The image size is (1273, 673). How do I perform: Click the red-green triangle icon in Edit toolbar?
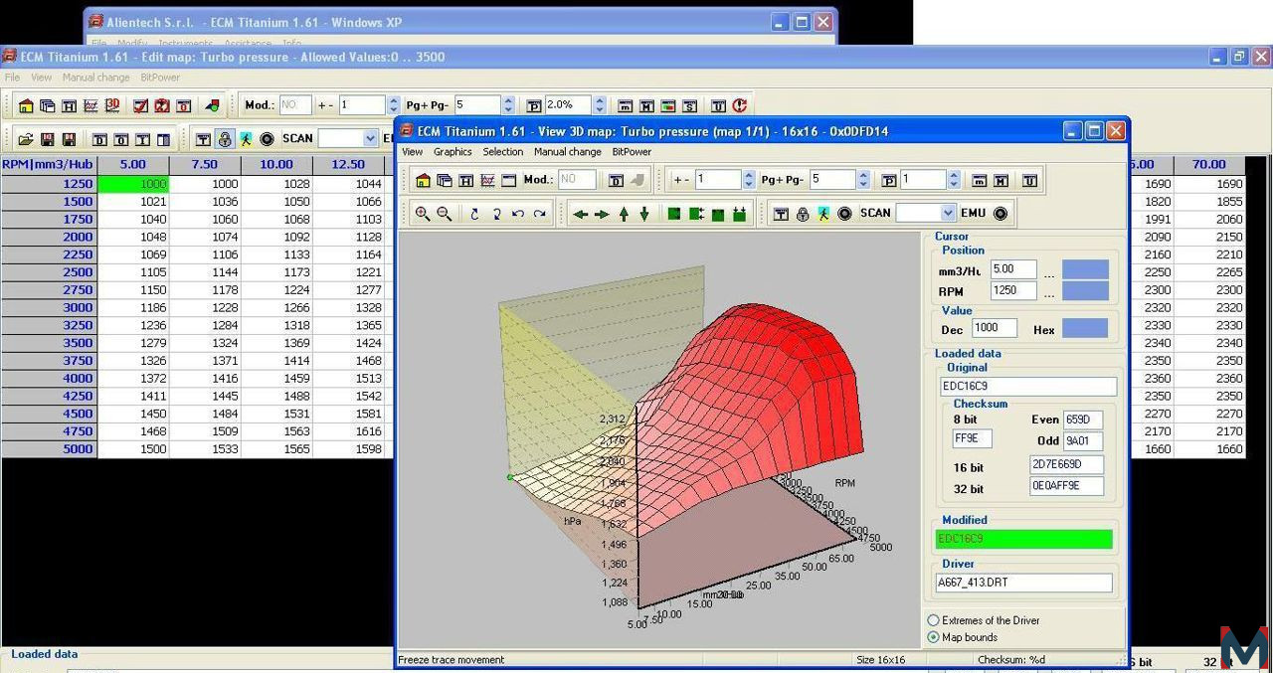[x=212, y=105]
